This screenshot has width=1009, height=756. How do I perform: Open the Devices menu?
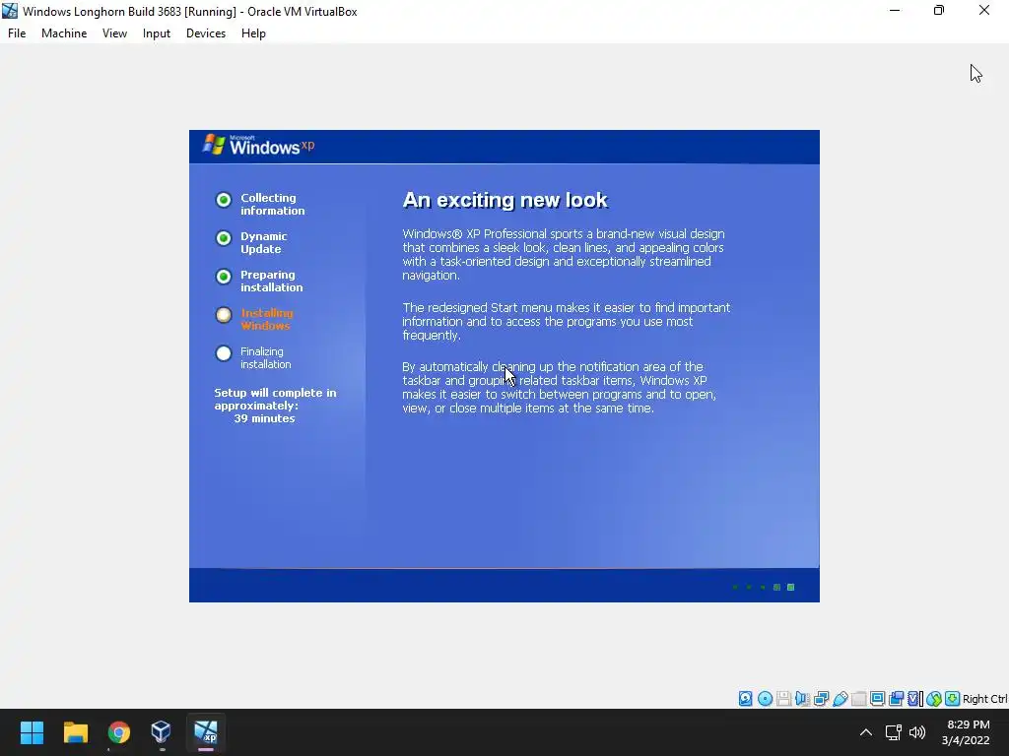pos(206,33)
